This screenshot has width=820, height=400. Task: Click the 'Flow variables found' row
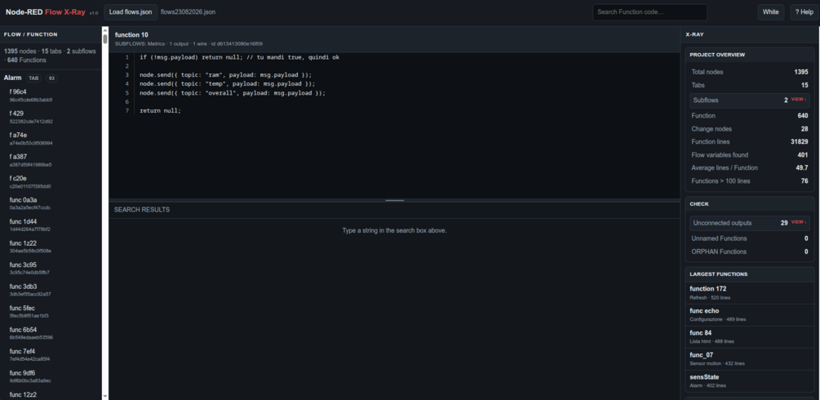749,154
